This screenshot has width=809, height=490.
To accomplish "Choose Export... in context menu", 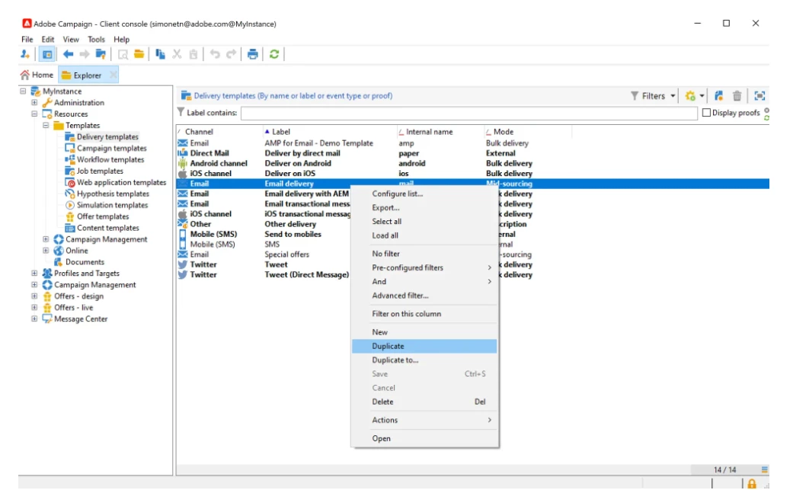I will 424,207.
